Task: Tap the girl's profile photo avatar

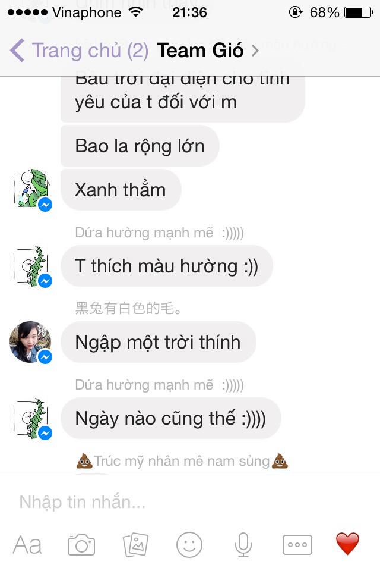Action: [30, 341]
